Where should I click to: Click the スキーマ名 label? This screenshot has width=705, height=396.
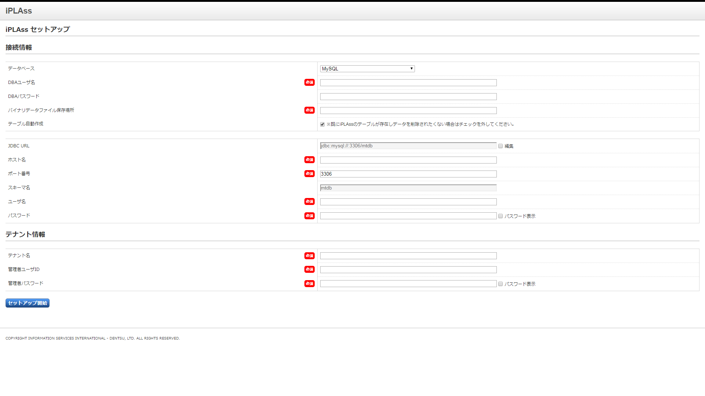tap(19, 188)
